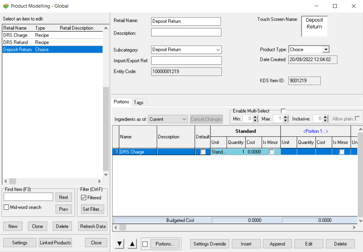Increase the Min spinner value
The width and height of the screenshot is (363, 252).
pos(255,117)
